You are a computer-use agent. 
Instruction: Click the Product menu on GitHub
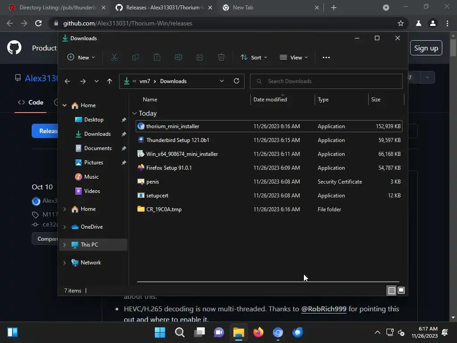(44, 48)
